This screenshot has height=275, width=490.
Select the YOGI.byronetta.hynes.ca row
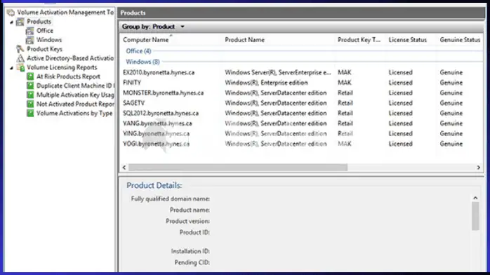point(302,144)
